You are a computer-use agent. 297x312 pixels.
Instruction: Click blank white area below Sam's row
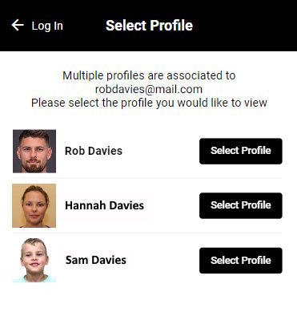(148, 298)
